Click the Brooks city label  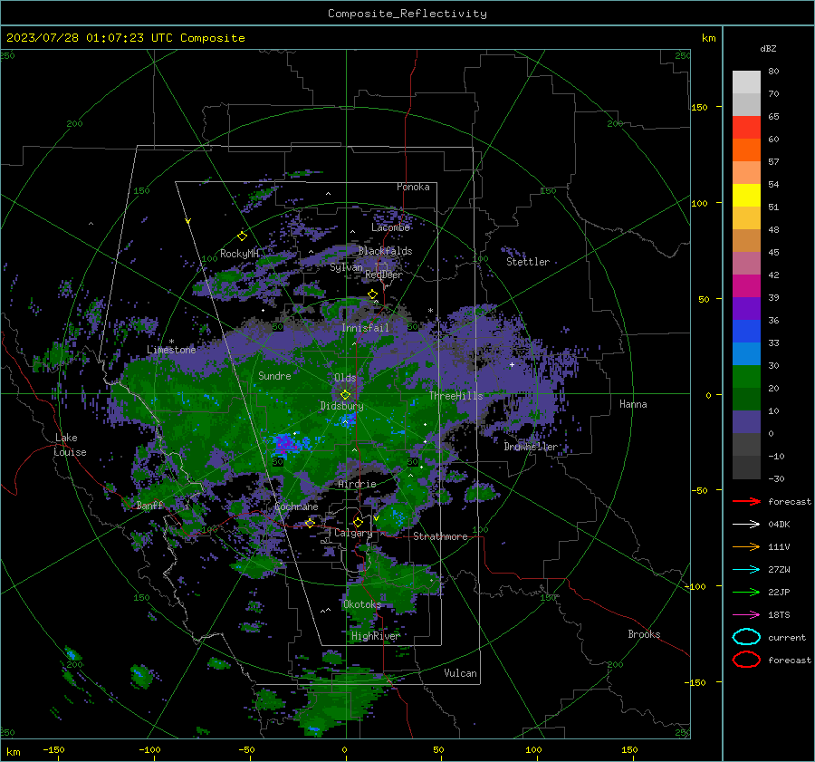(644, 634)
